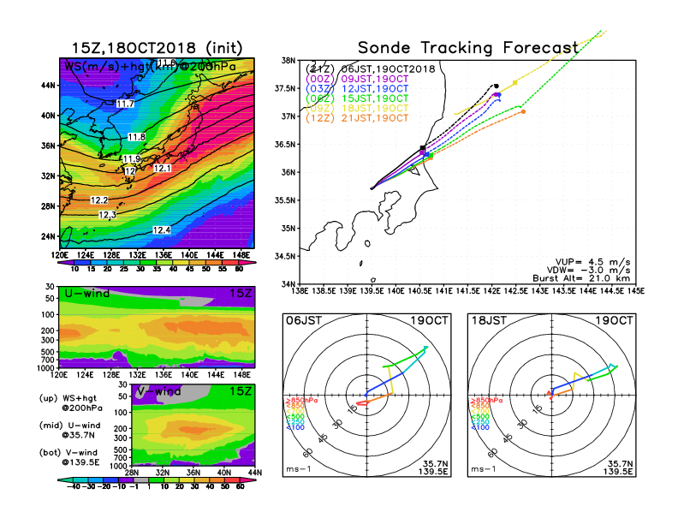Click the "V-wind" cross-section label

click(158, 391)
